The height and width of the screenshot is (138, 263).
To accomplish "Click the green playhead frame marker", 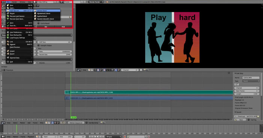I will (x=74, y=117).
